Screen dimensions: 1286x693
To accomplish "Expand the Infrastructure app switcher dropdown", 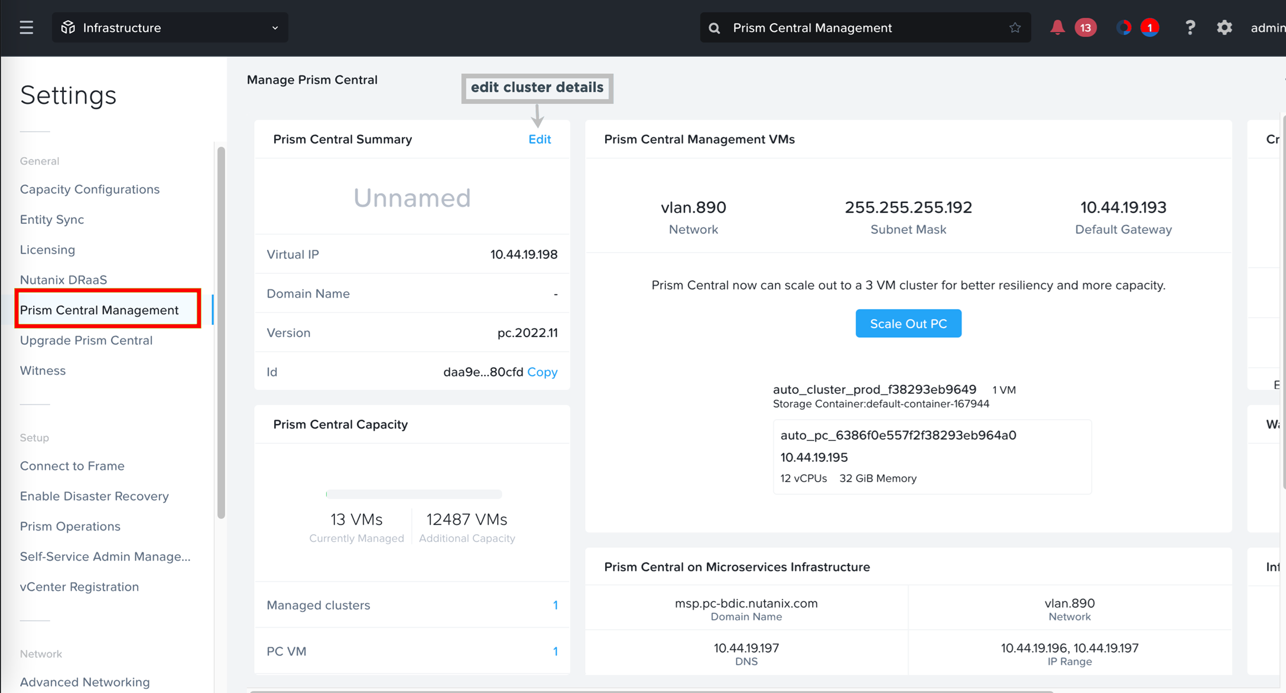I will pos(170,28).
